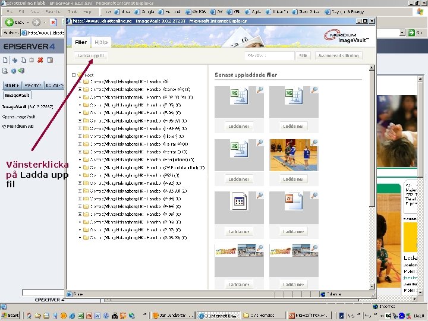
Task: Open the Hjälp tab in ImageVault
Action: click(101, 42)
